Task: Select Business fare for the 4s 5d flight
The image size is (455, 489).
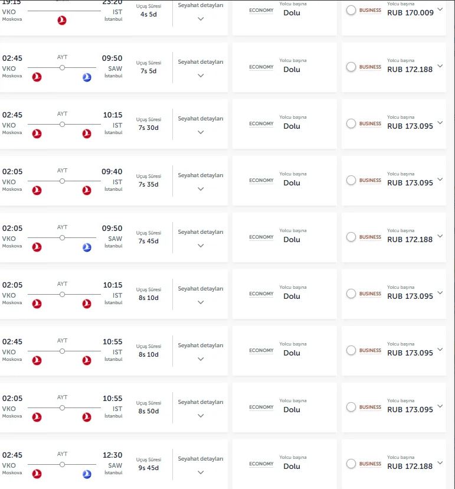Action: coord(351,10)
